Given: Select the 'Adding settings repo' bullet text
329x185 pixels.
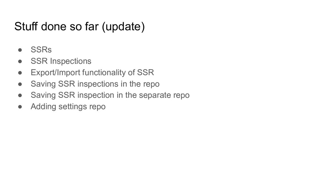Looking at the screenshot, I should (68, 106).
